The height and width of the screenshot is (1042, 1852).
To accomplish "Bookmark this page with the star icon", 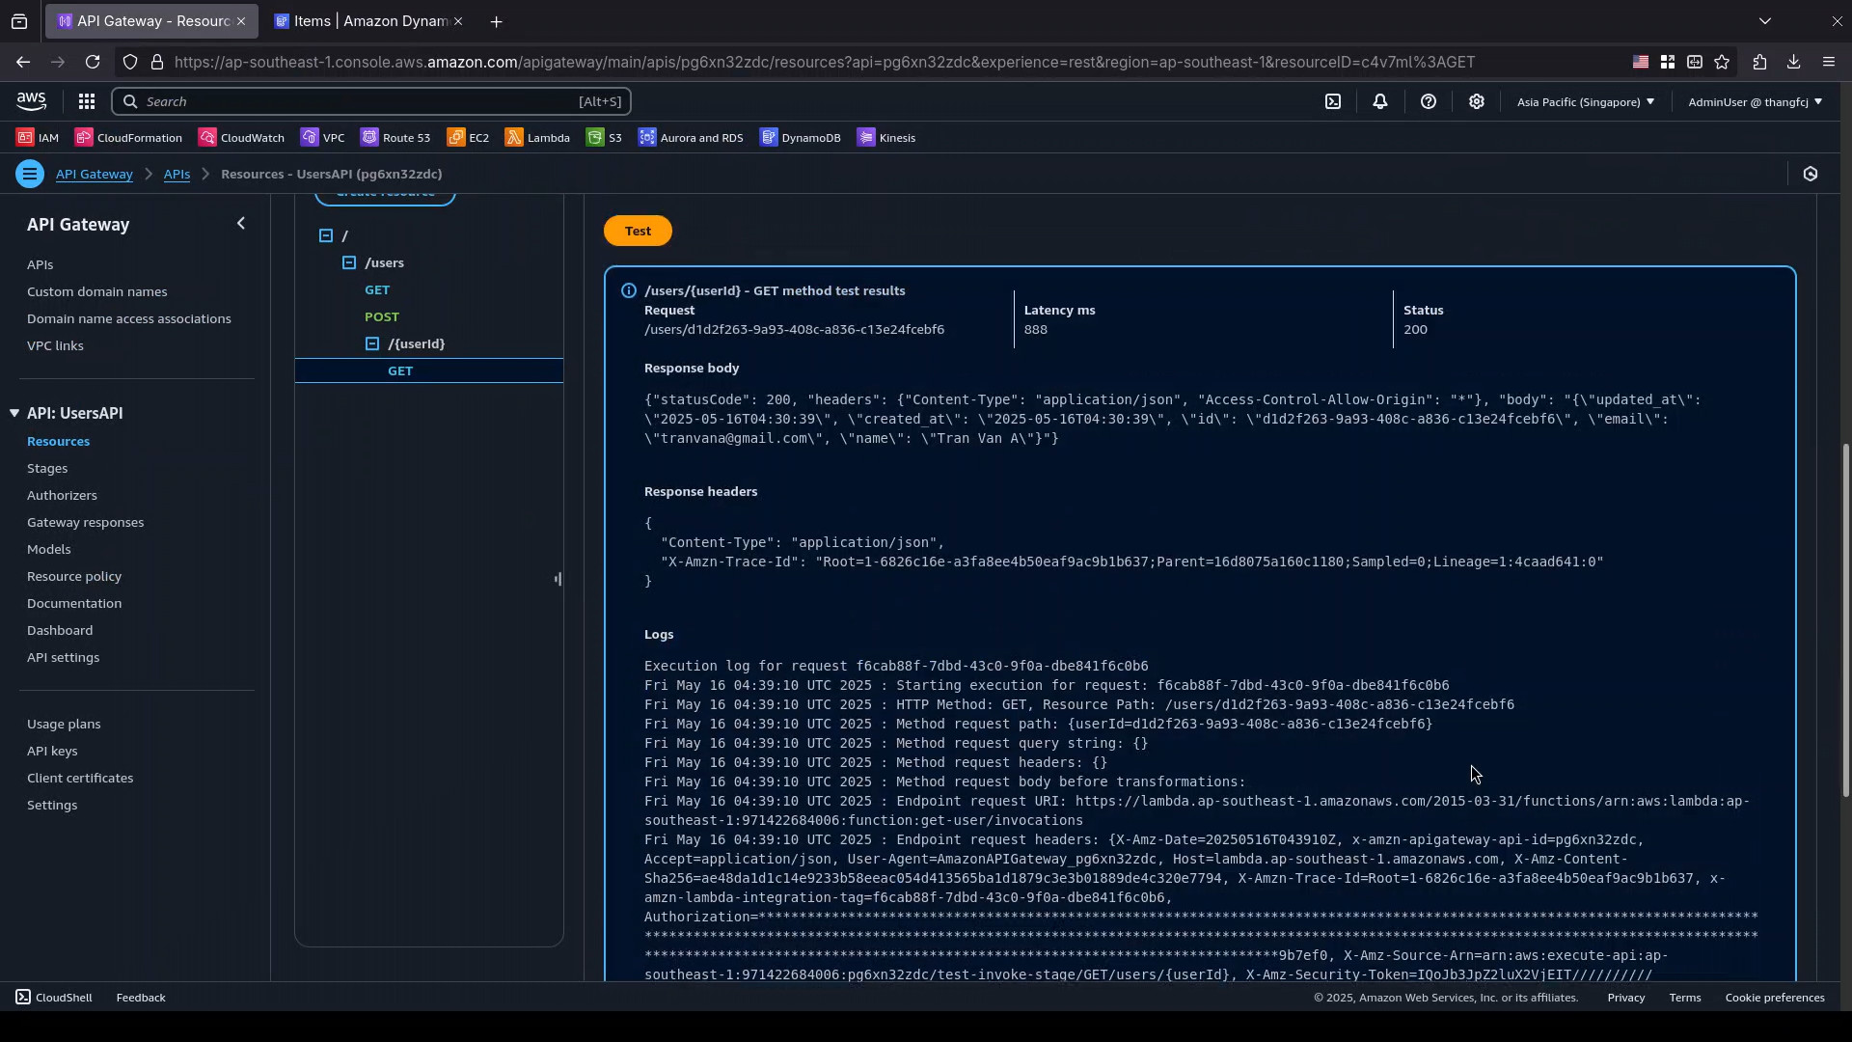I will point(1723,62).
